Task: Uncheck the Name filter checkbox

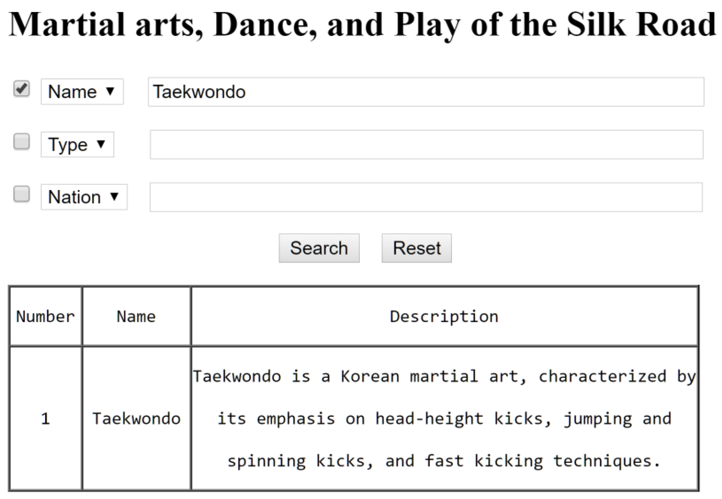Action: 22,89
